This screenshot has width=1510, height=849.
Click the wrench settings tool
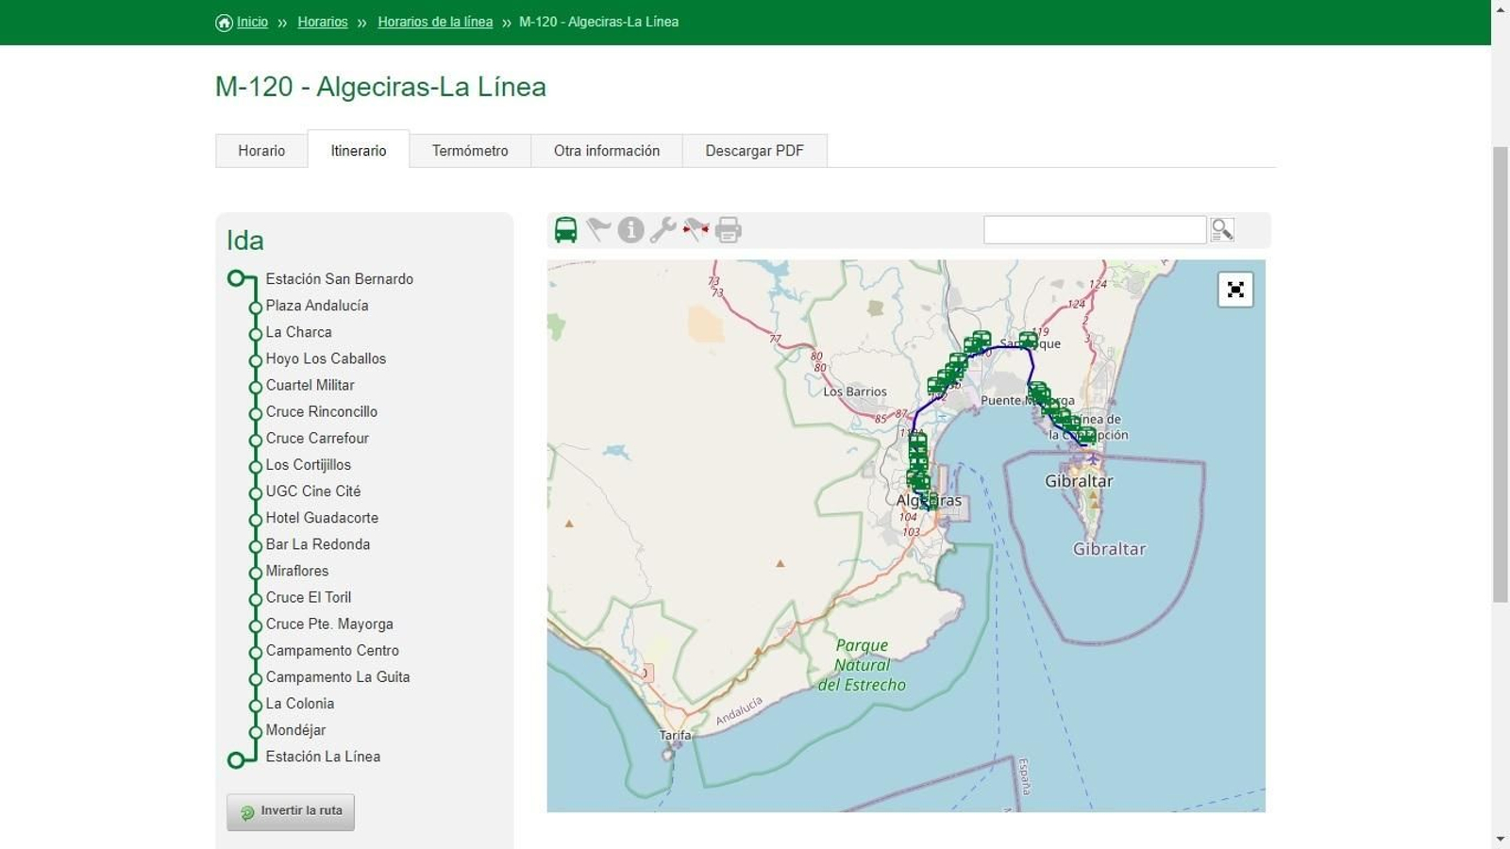tap(663, 229)
